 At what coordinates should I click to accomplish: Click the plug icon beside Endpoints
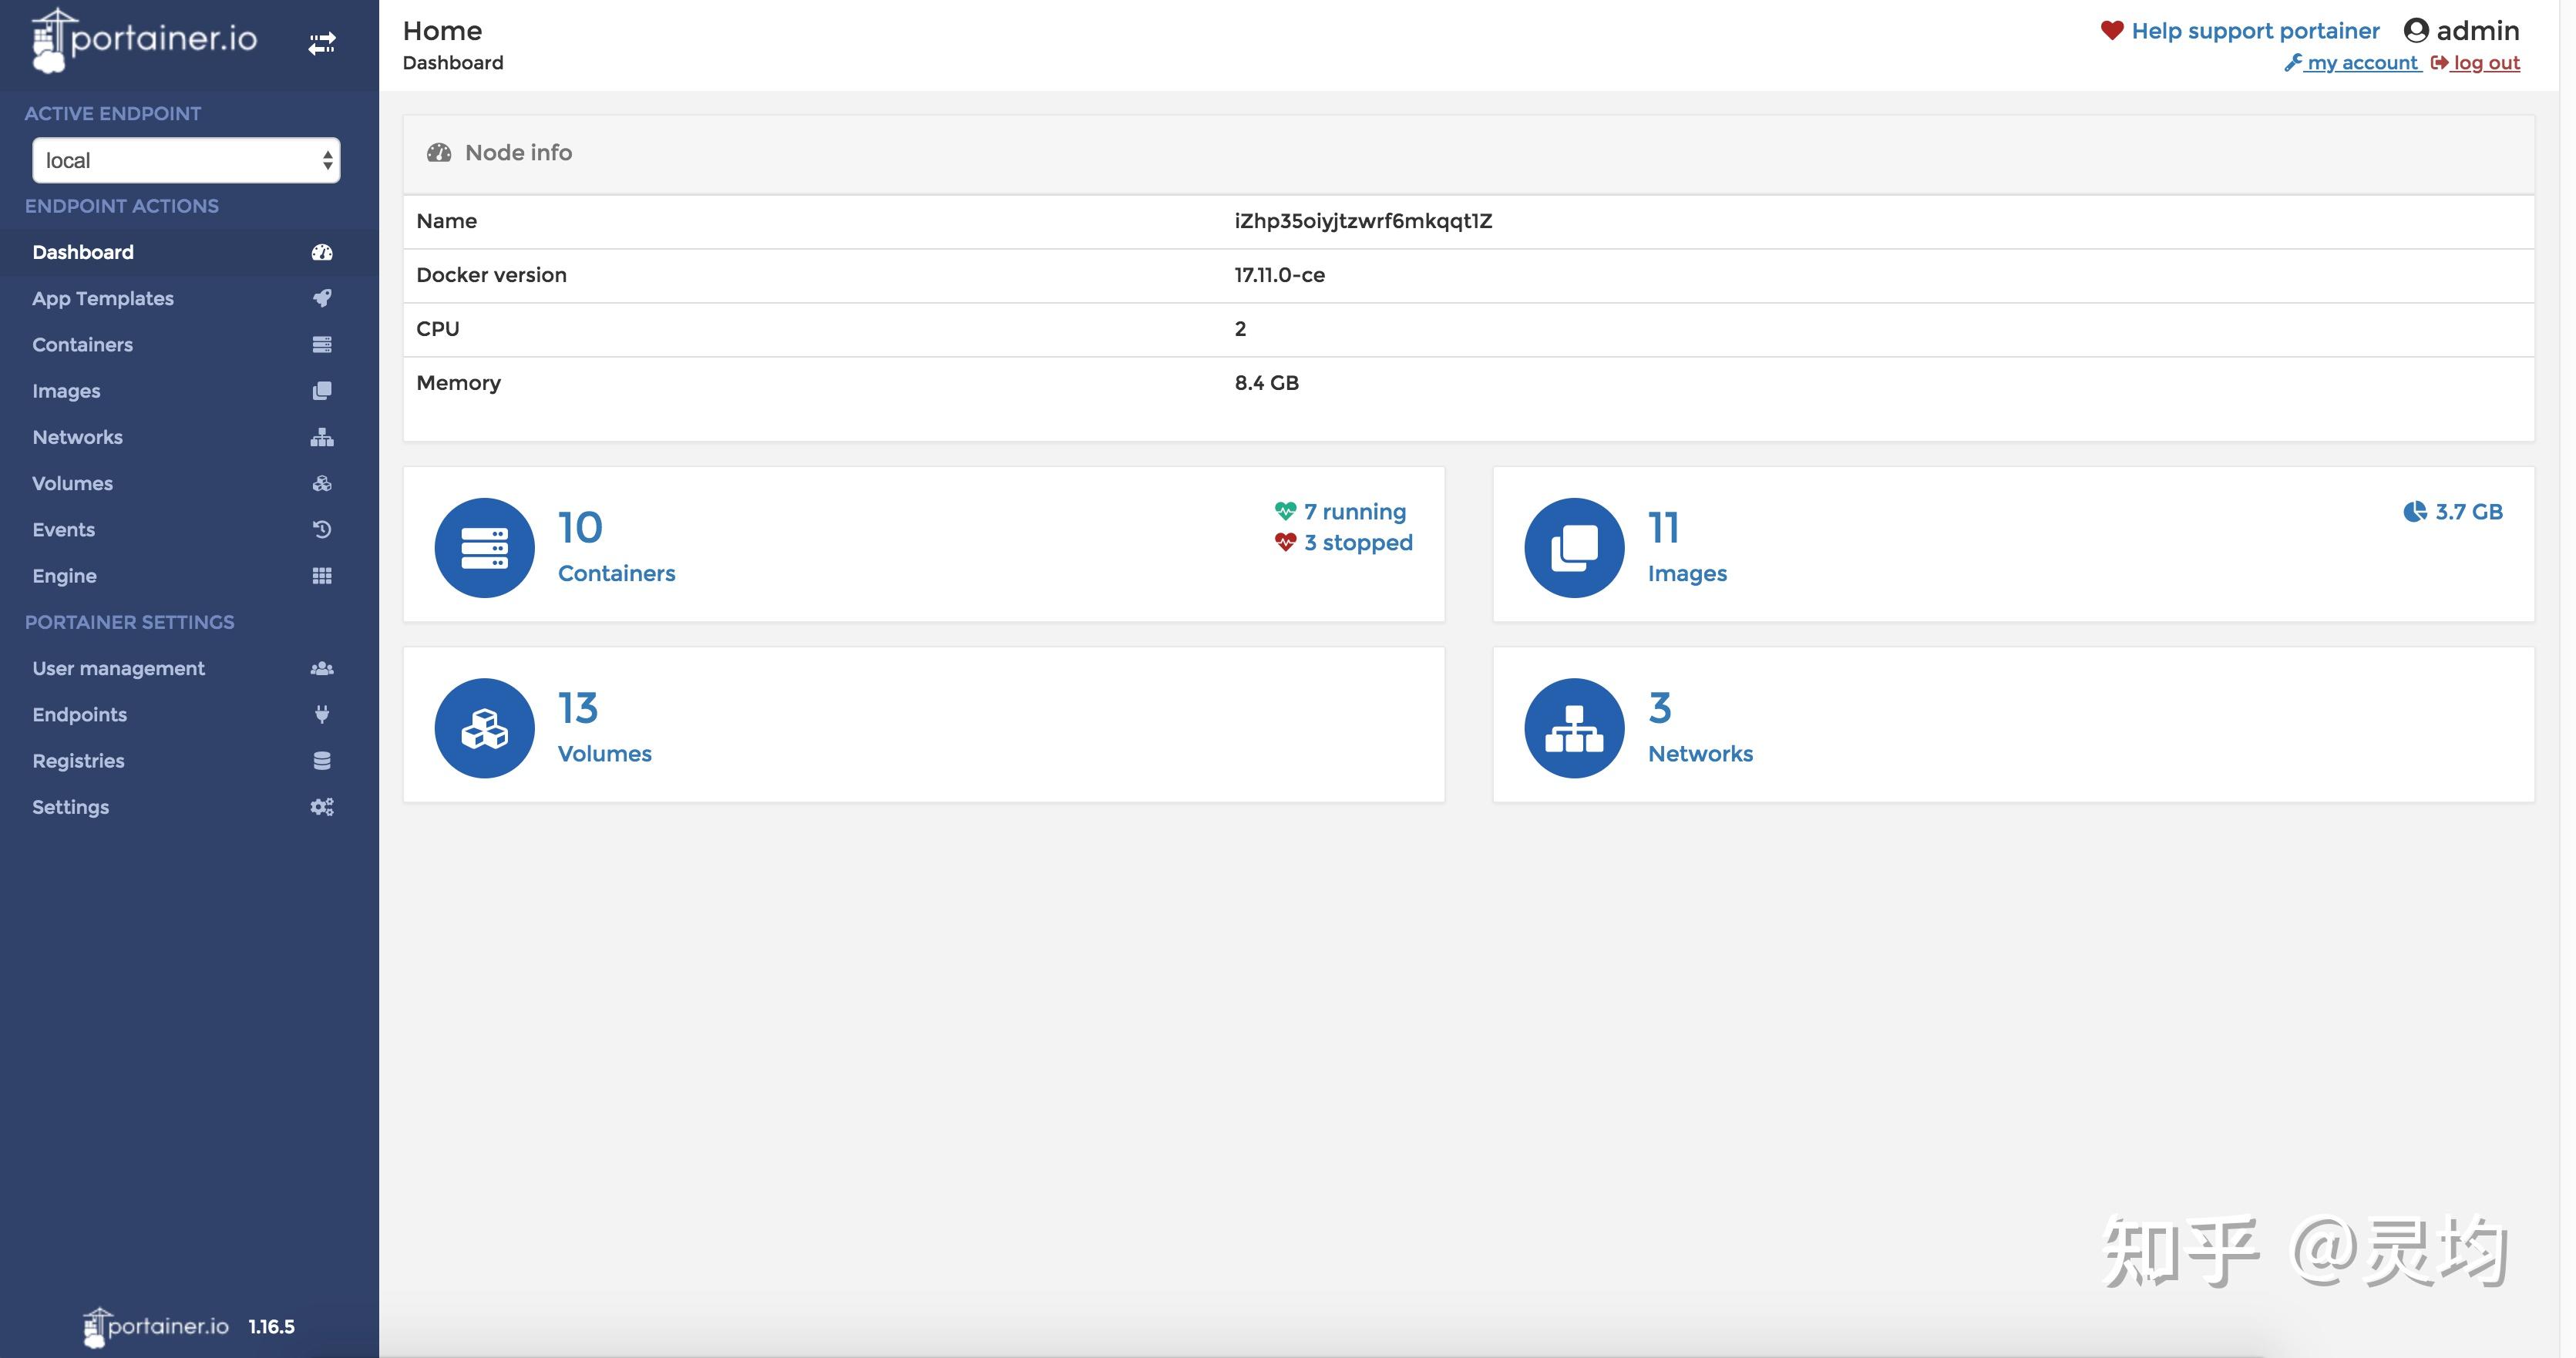coord(322,714)
